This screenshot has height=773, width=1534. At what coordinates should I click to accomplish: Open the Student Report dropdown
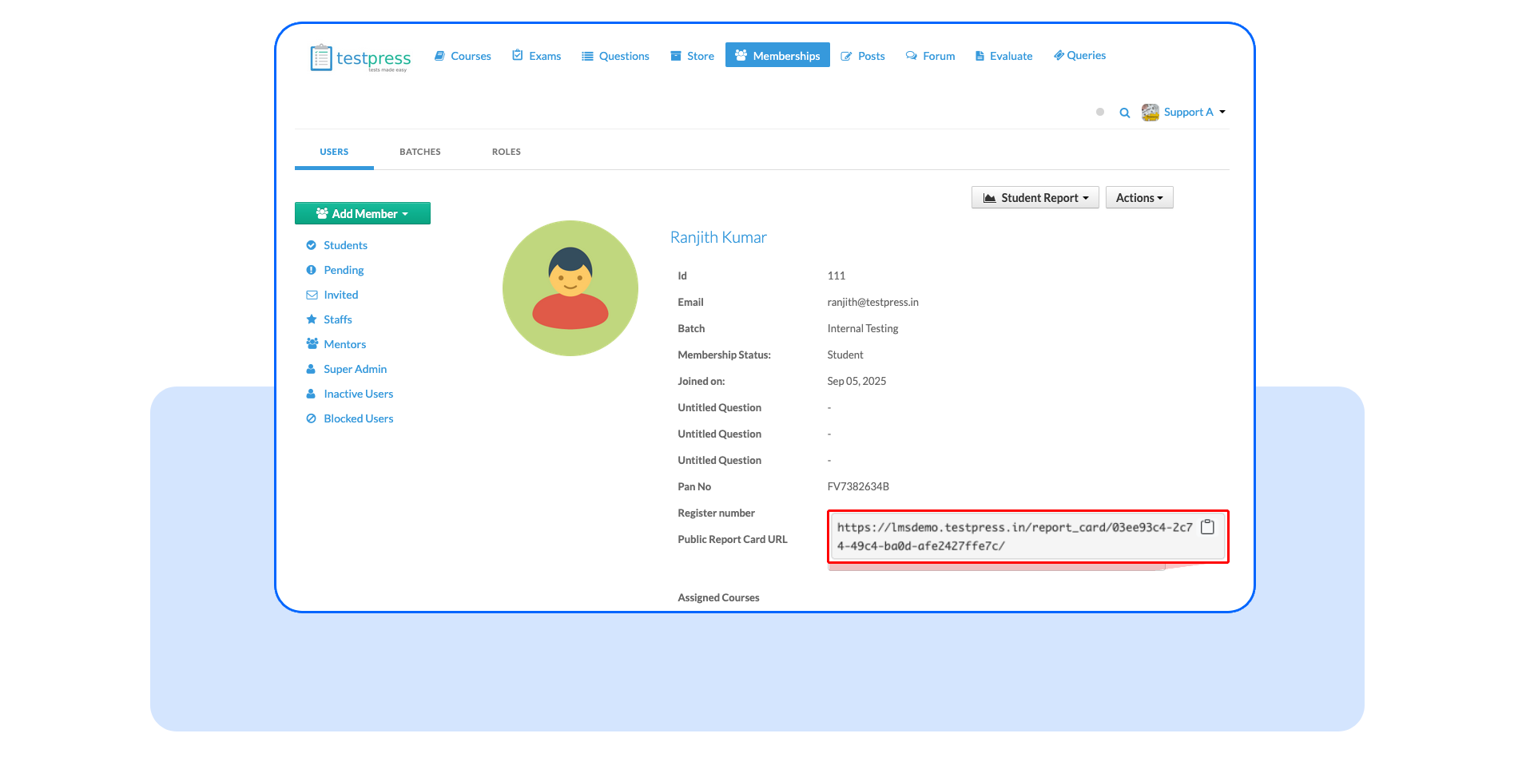tap(1035, 198)
